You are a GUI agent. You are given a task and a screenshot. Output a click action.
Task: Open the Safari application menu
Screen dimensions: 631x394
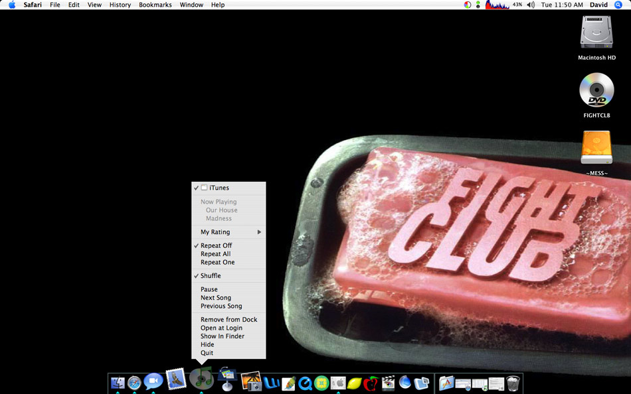point(33,5)
